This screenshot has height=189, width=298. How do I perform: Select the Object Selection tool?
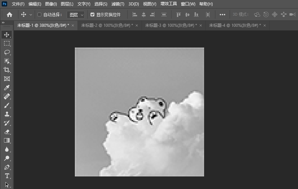pyautogui.click(x=7, y=61)
